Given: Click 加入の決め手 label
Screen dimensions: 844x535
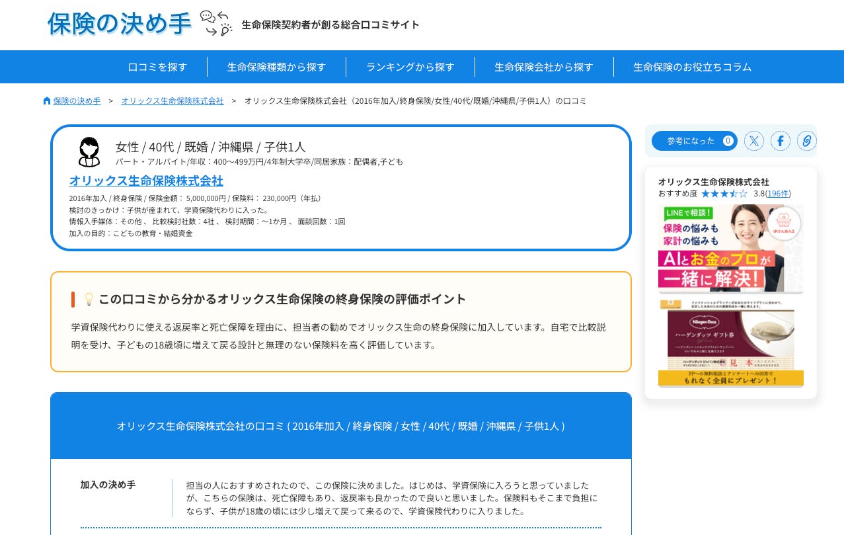Looking at the screenshot, I should point(108,485).
